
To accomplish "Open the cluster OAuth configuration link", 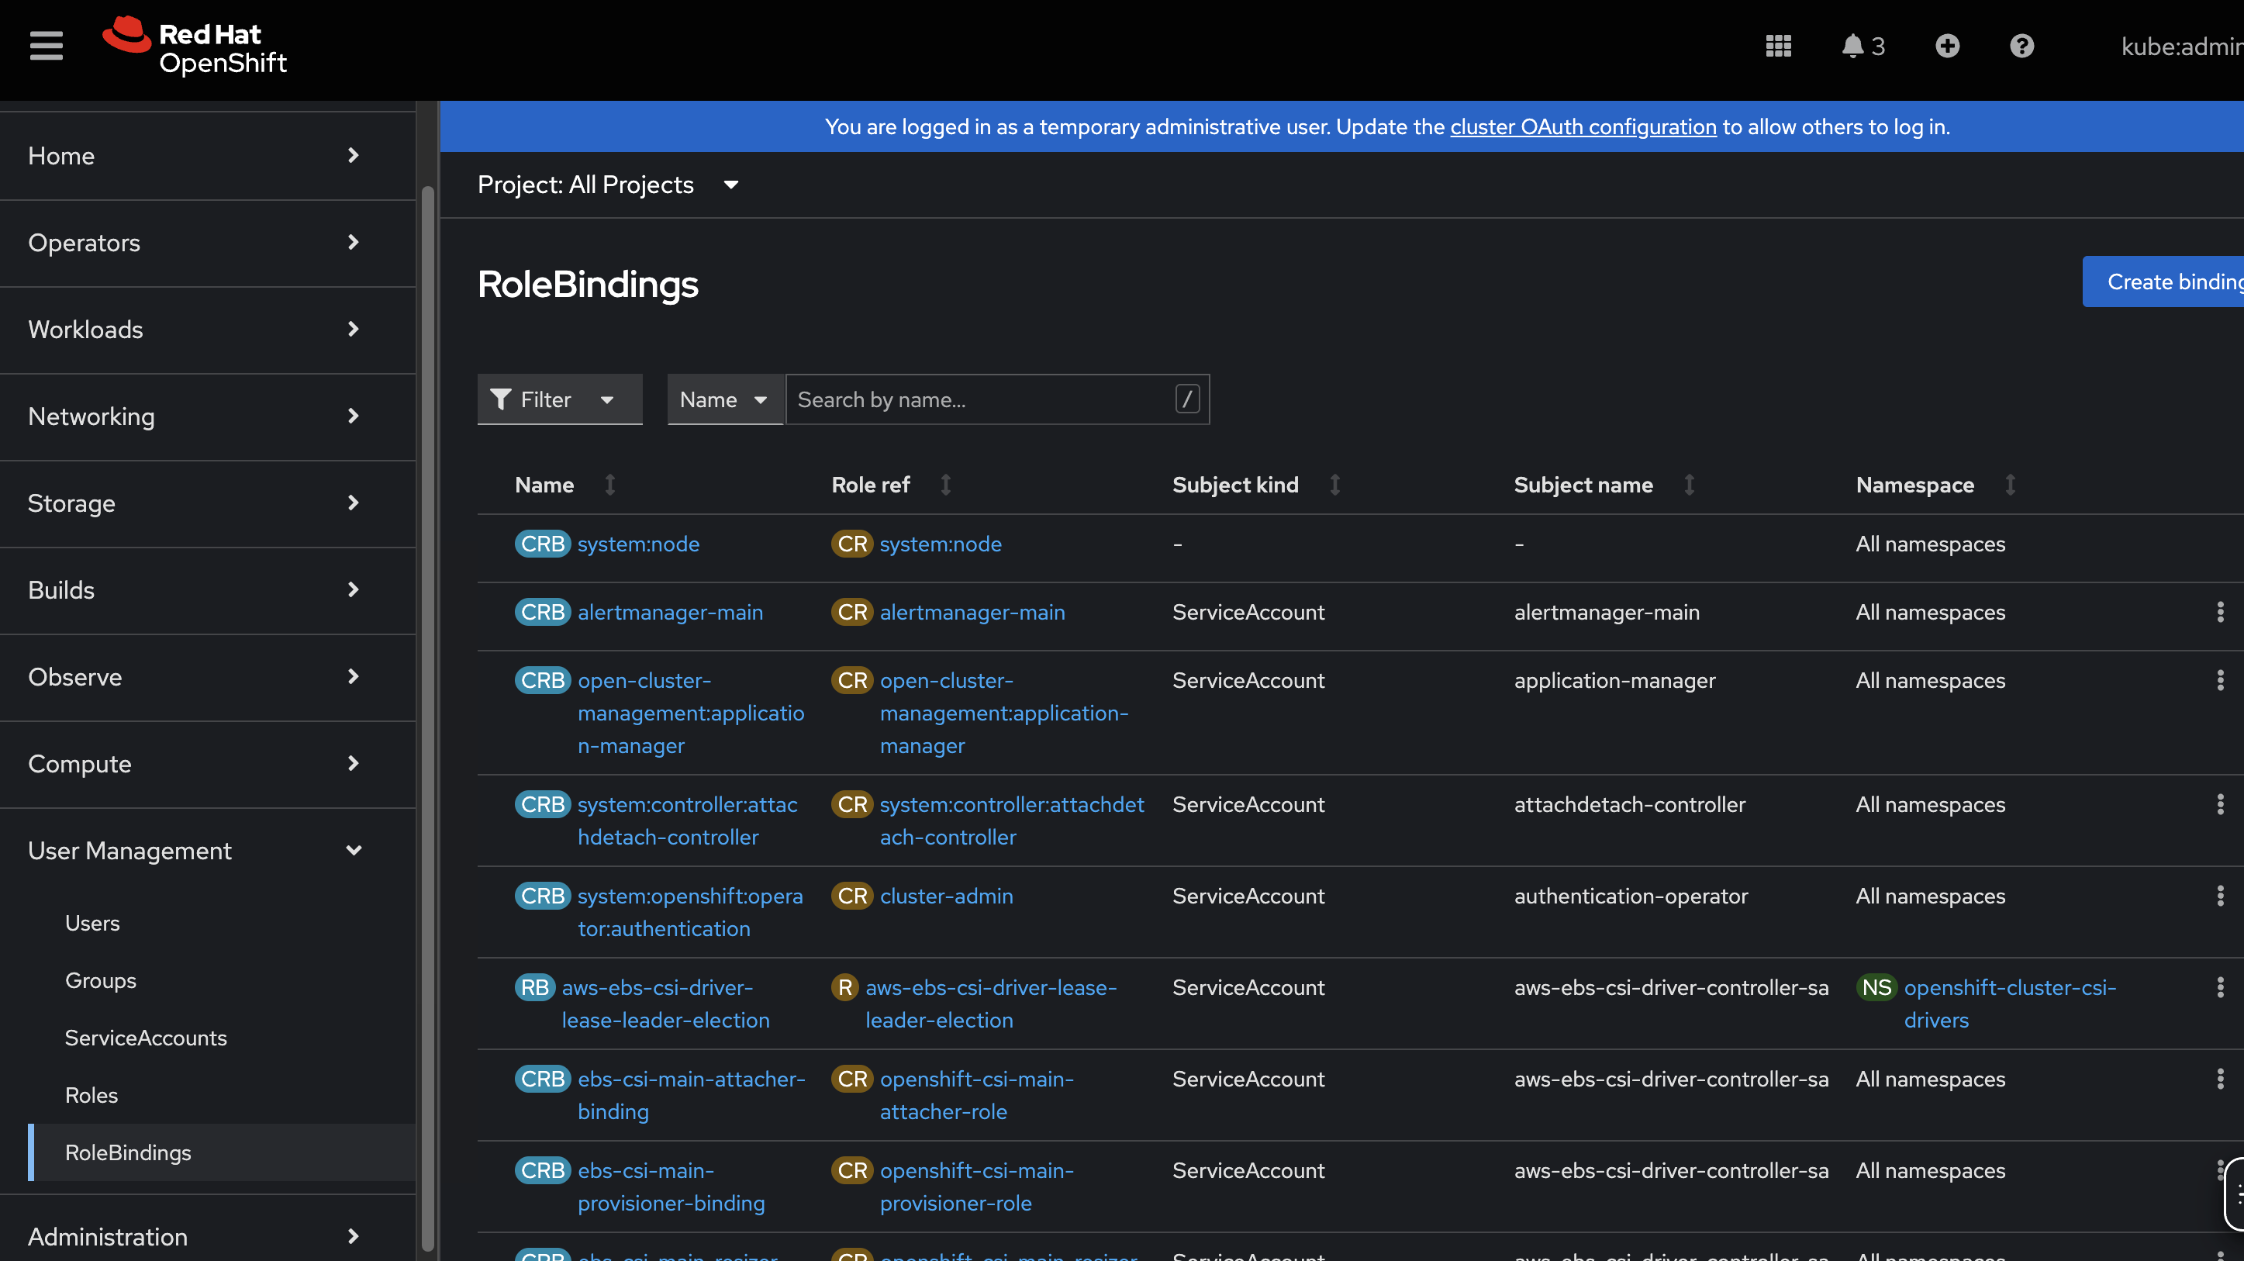I will [x=1583, y=126].
